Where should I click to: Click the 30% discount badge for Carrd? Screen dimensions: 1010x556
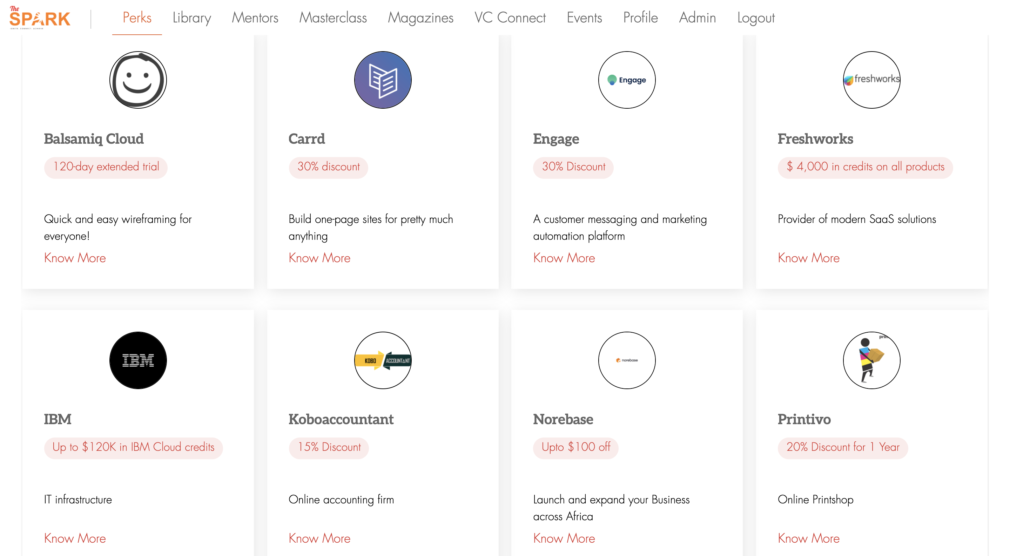tap(328, 167)
